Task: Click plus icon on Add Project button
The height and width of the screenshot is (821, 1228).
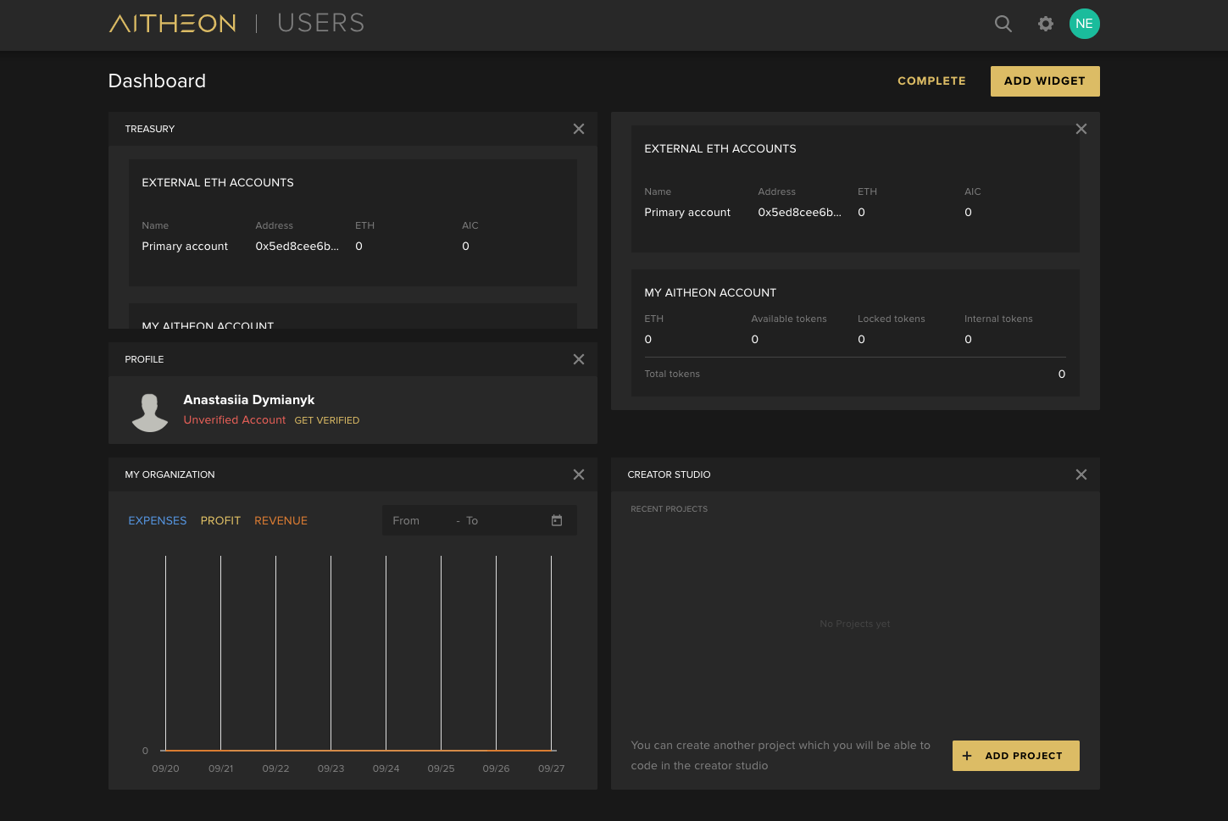Action: 967,756
